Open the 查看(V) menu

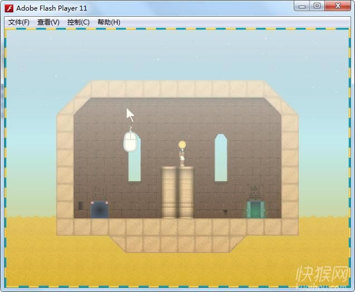[x=48, y=22]
